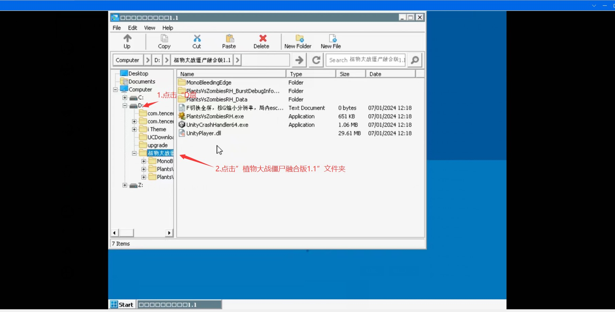This screenshot has width=615, height=312.
Task: Click the tree horizontal scrollbar thumb
Action: (126, 233)
